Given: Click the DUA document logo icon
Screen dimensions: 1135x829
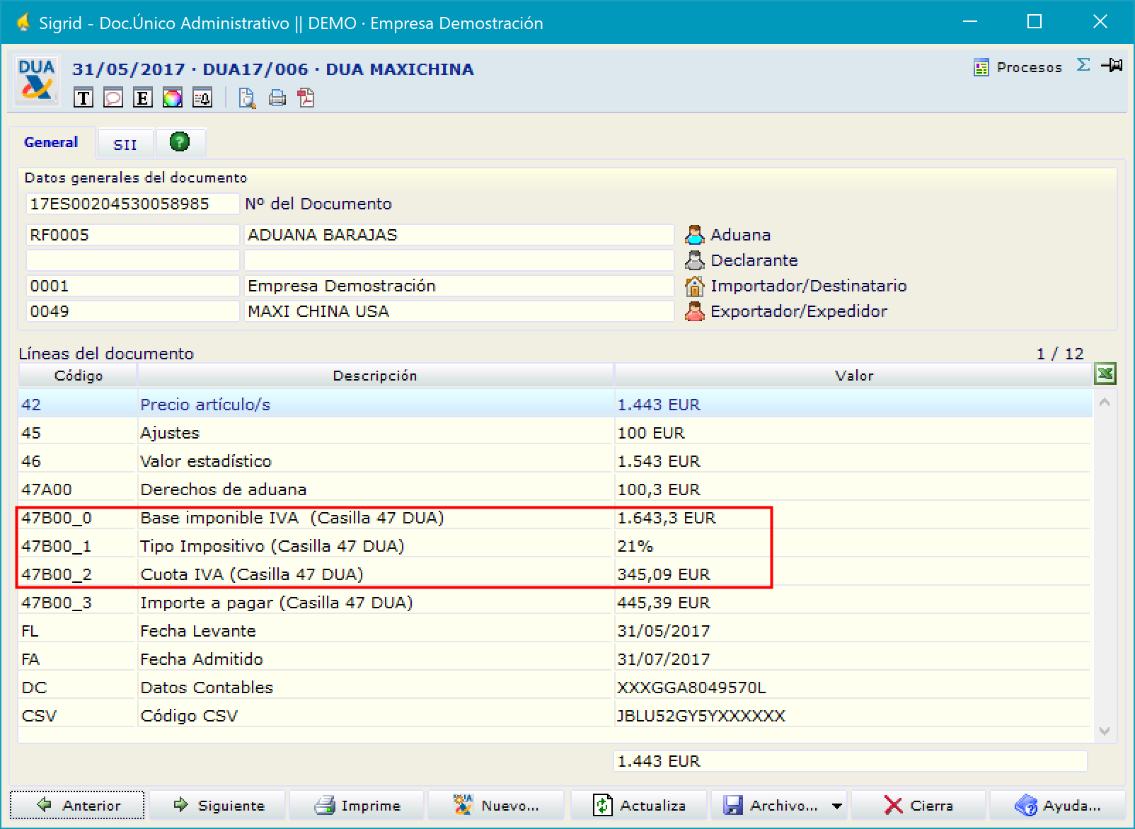Looking at the screenshot, I should (x=36, y=80).
